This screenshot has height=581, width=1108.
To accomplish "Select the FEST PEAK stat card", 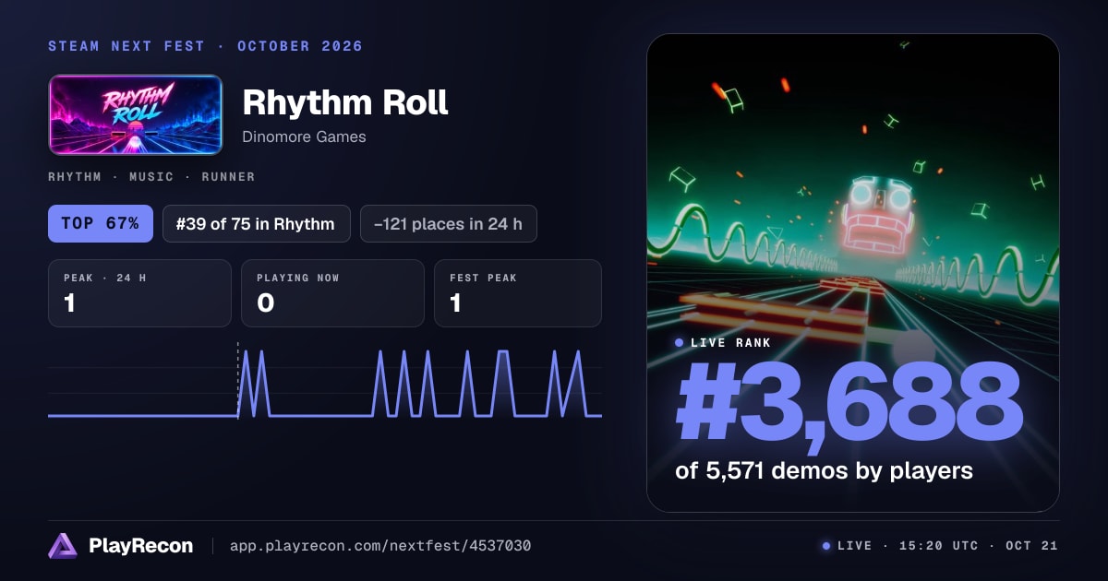I will tap(518, 293).
